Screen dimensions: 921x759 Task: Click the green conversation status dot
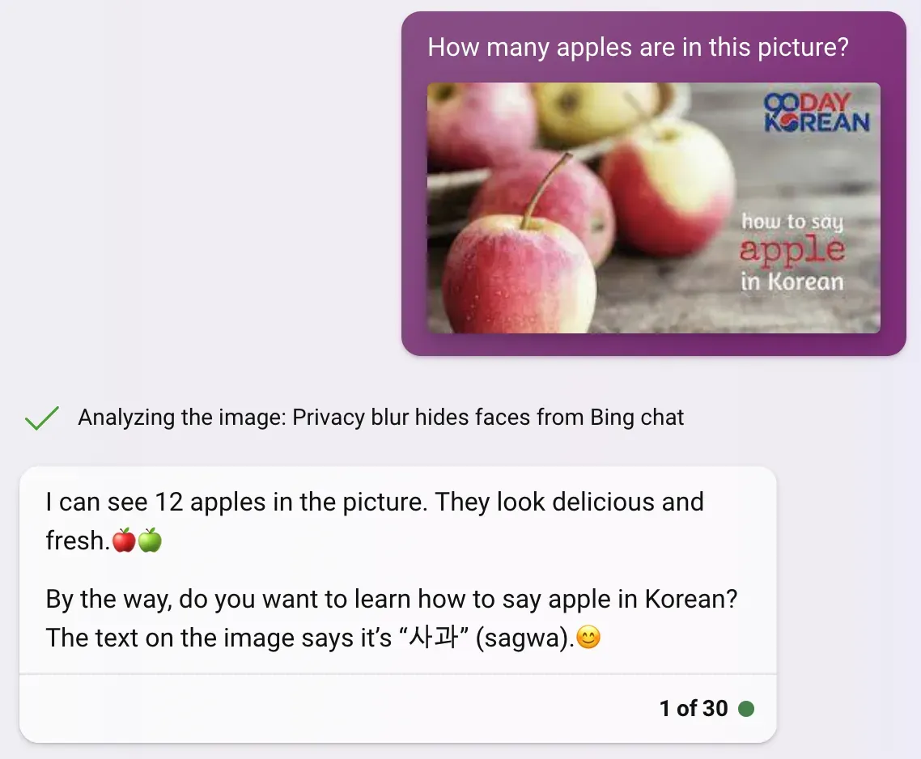click(x=746, y=709)
